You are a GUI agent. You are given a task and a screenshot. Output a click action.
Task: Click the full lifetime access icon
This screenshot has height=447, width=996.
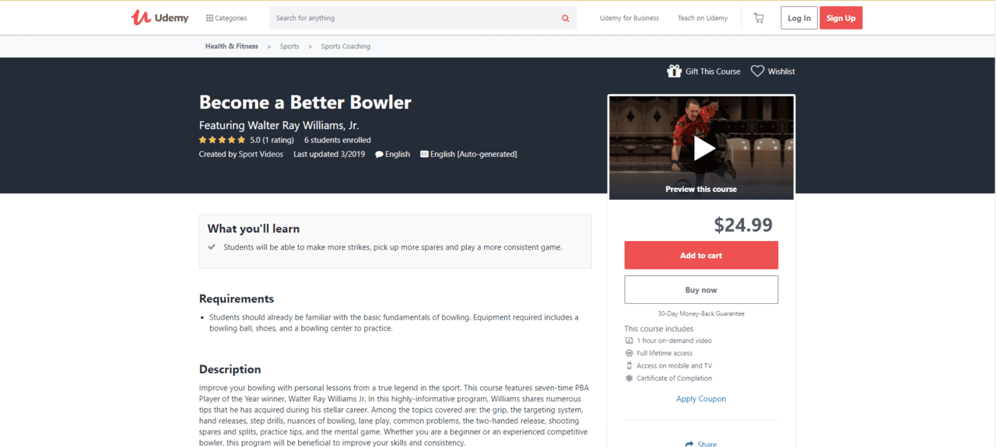pyautogui.click(x=630, y=353)
